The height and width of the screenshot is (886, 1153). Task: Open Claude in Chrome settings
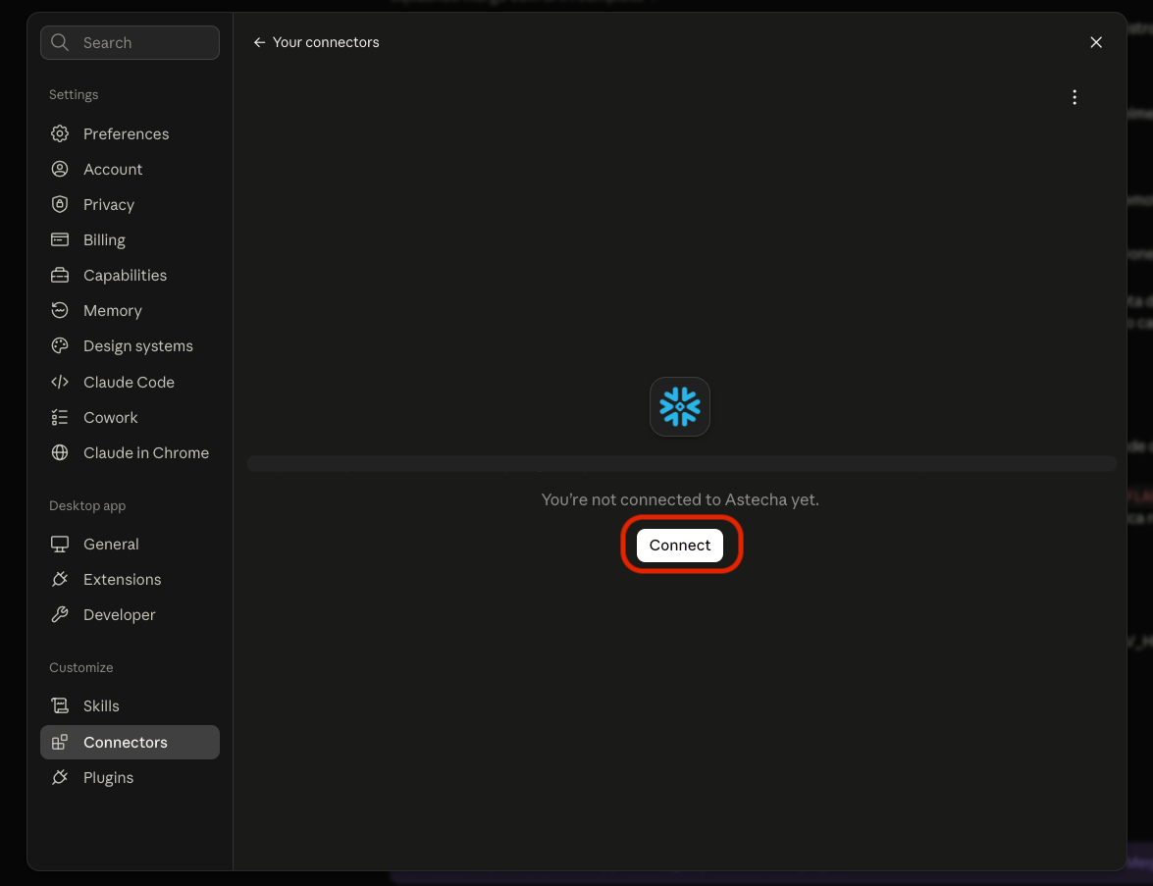131,453
